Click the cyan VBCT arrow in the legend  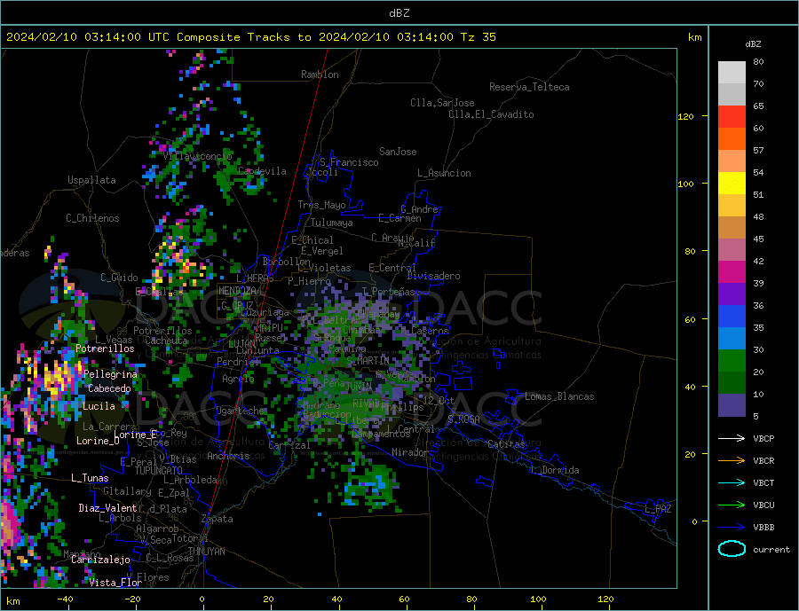point(732,482)
